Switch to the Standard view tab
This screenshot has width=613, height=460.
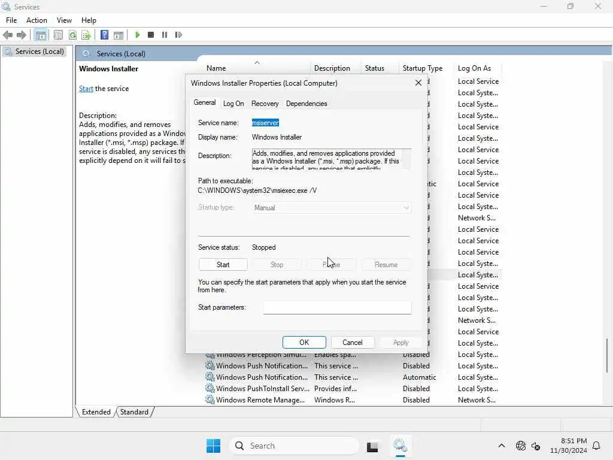[x=134, y=412]
